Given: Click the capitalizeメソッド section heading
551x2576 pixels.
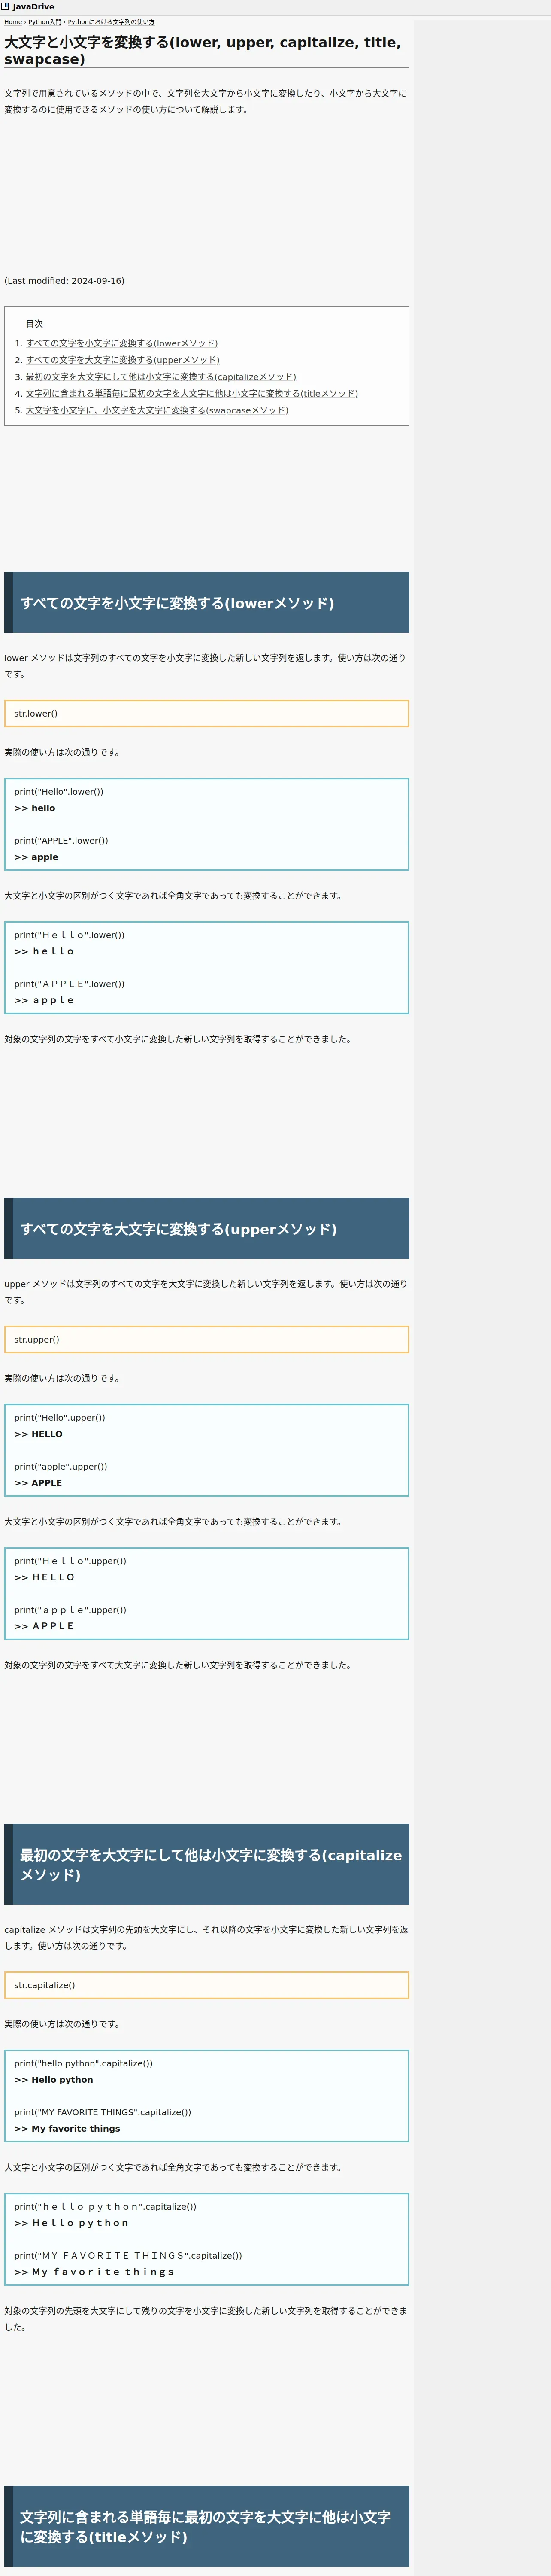Looking at the screenshot, I should 207,1865.
